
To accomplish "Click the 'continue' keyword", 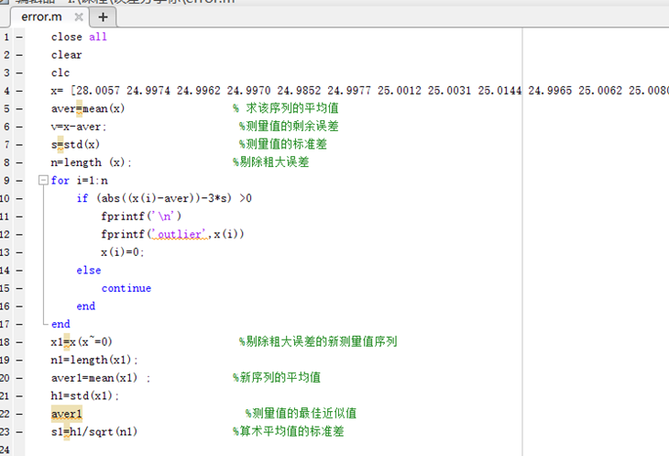I will point(126,288).
